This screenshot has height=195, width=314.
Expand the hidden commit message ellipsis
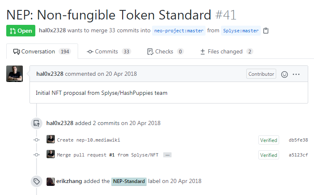[x=167, y=155]
